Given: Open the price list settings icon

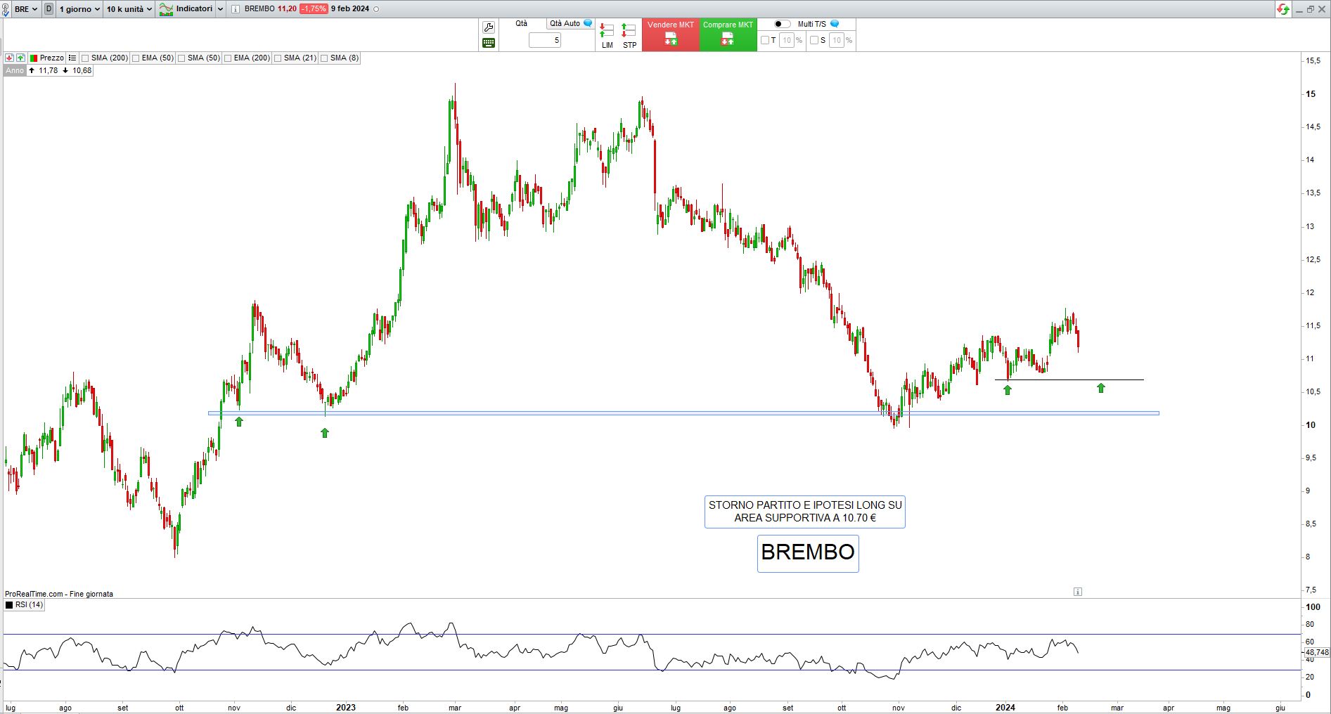Looking at the screenshot, I should tap(72, 58).
